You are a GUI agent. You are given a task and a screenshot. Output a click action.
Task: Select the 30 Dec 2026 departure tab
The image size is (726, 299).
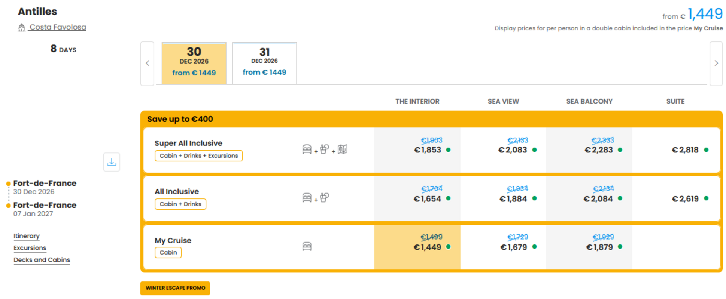pyautogui.click(x=194, y=63)
